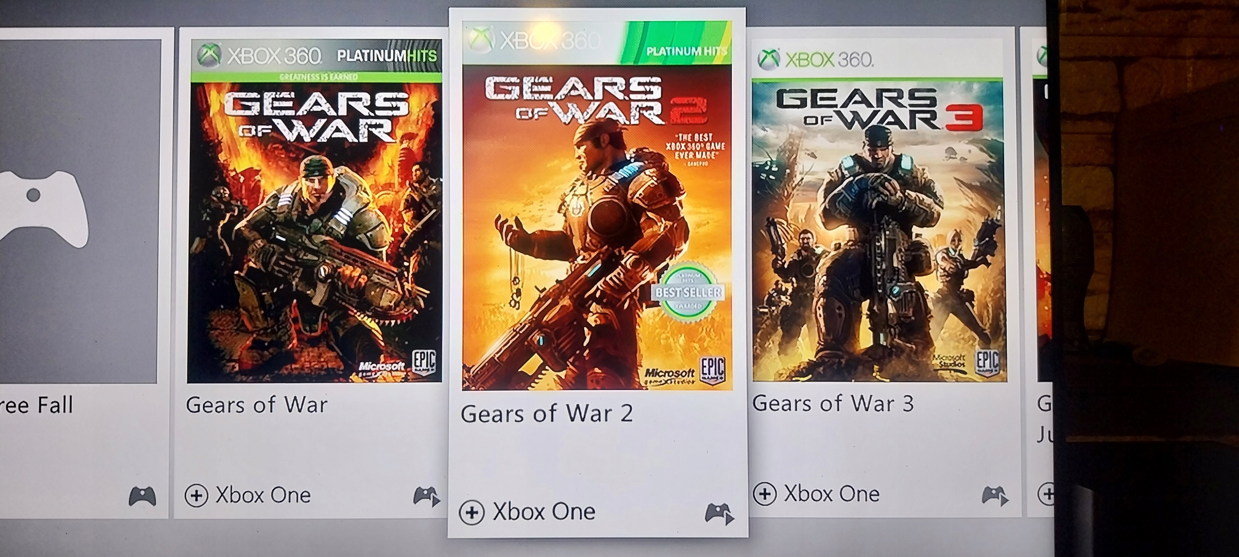
Task: Select the 'Free Fall' game title
Action: point(36,405)
